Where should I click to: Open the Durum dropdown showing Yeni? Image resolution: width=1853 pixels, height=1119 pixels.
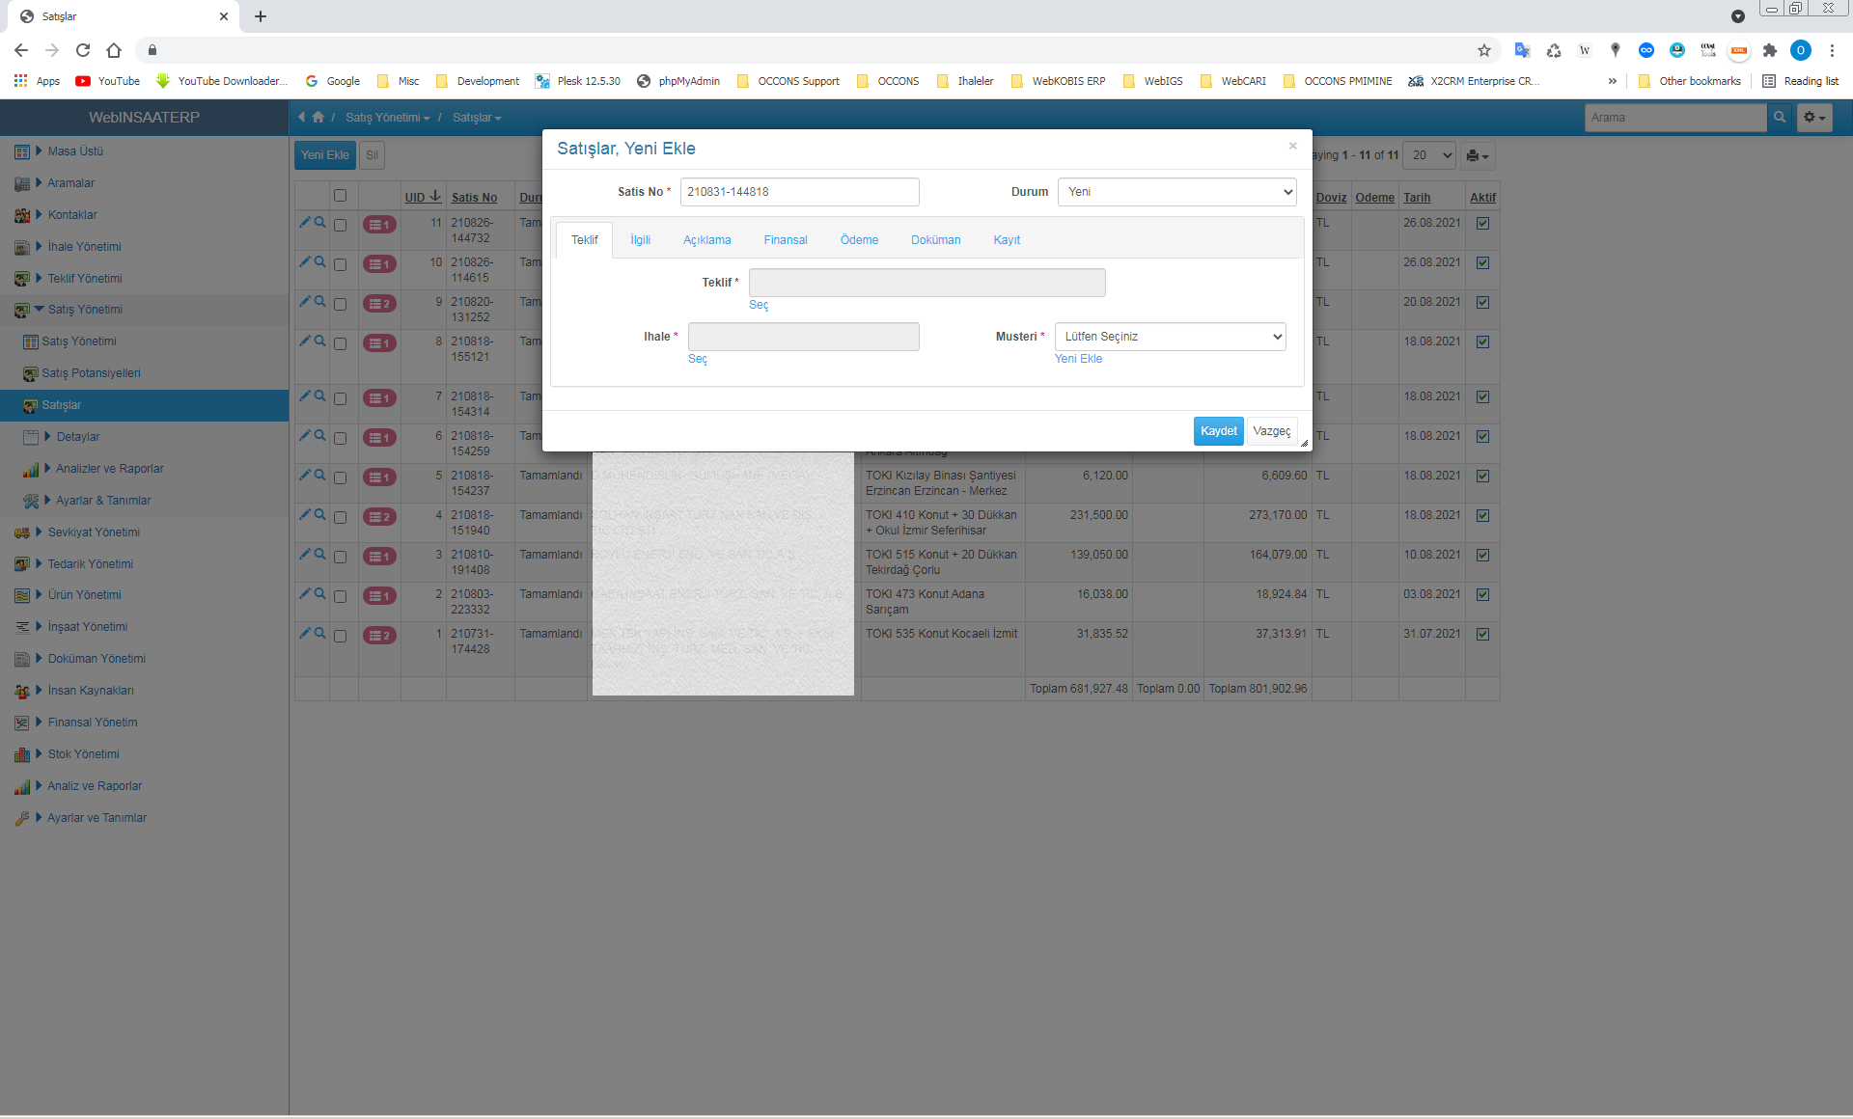tap(1176, 192)
